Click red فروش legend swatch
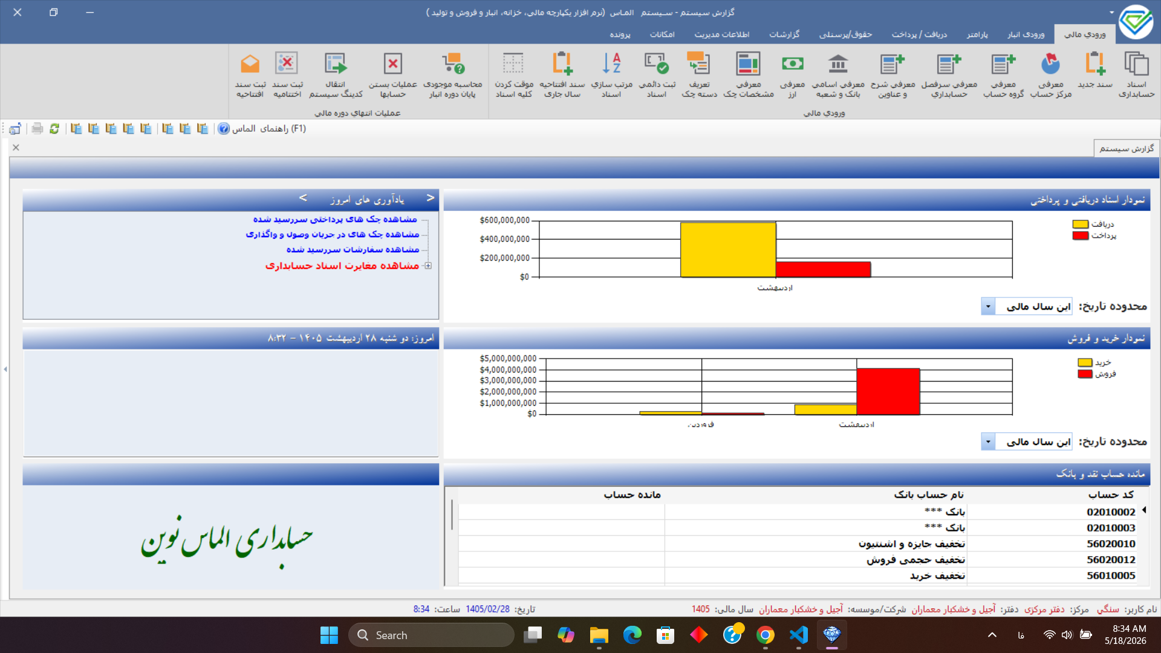The height and width of the screenshot is (653, 1161). 1085,374
